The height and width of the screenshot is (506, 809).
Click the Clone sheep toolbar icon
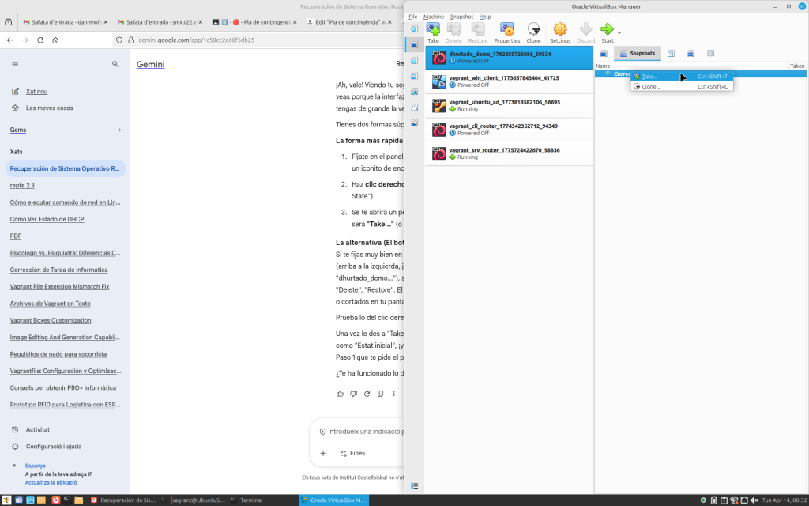click(533, 32)
